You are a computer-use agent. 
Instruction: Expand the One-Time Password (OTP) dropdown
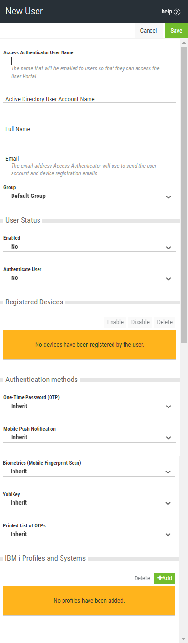pos(89,406)
